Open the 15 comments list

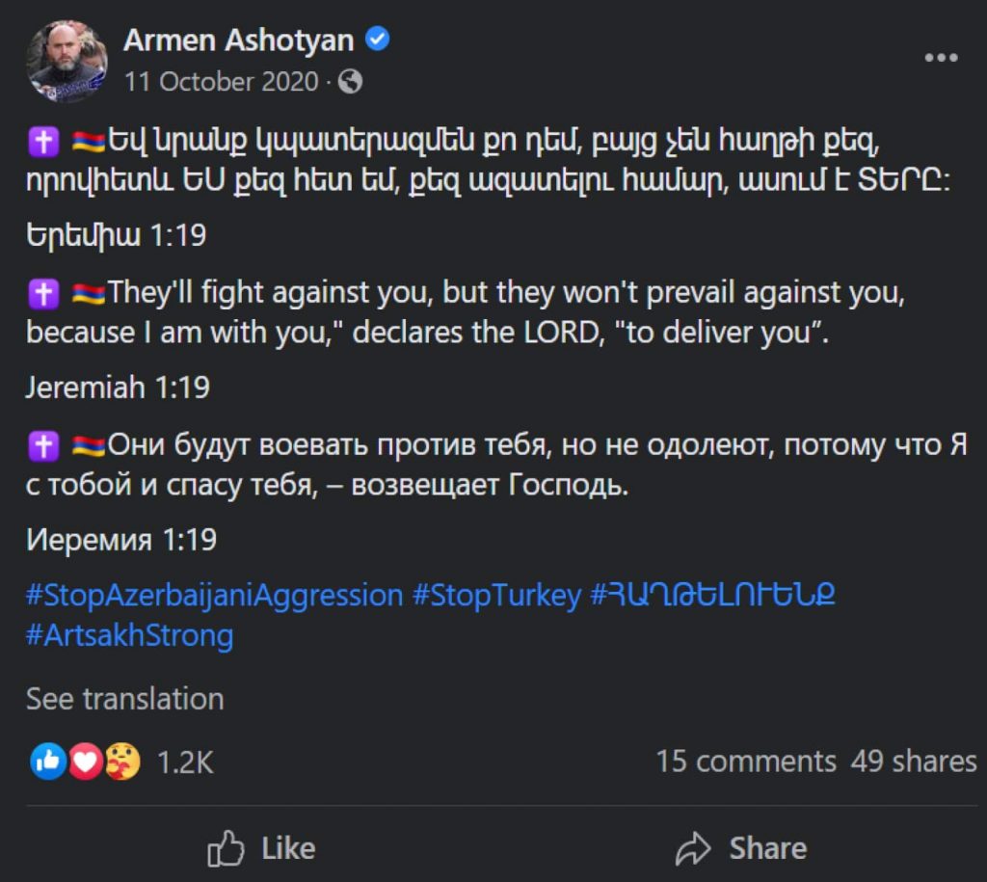(745, 762)
